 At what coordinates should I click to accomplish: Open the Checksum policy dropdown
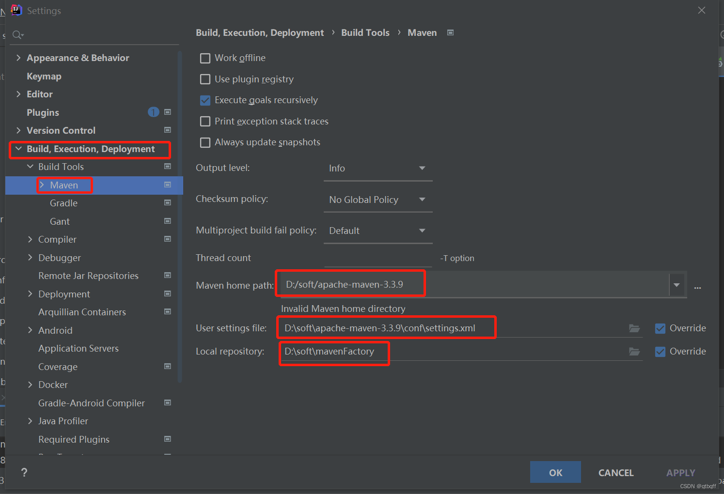378,200
